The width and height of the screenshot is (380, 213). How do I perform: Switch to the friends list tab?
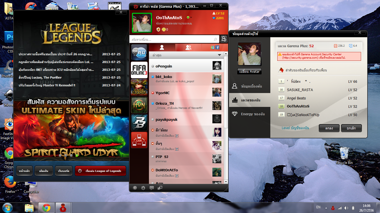[x=162, y=47]
